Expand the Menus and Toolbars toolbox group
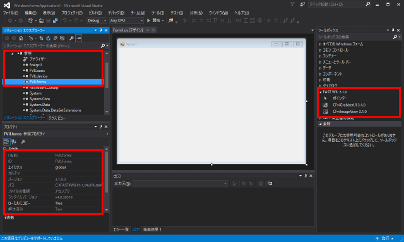The width and height of the screenshot is (404, 242). [x=320, y=62]
